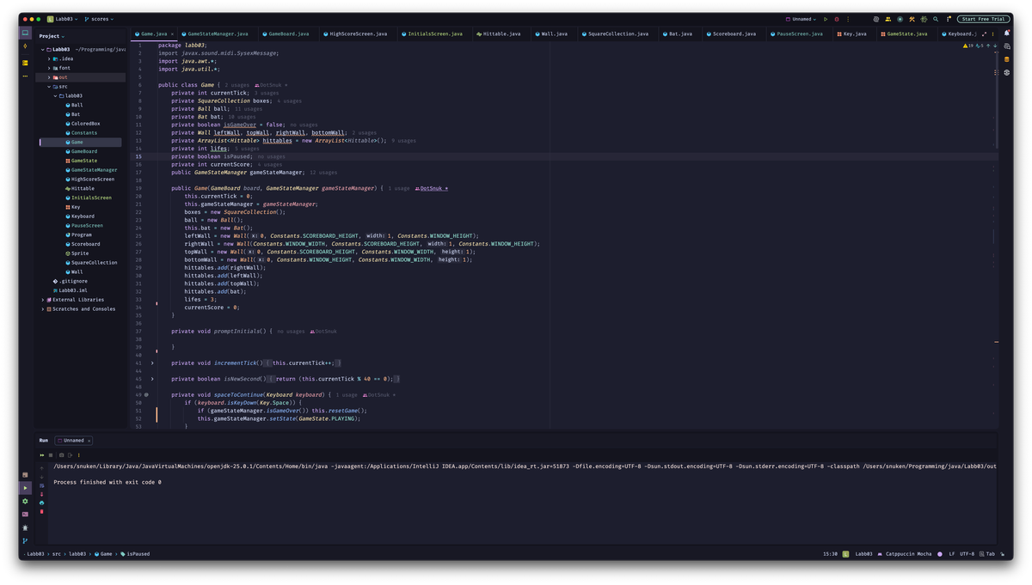1032x585 pixels.
Task: Open Search Everywhere magnifier icon
Action: [936, 19]
